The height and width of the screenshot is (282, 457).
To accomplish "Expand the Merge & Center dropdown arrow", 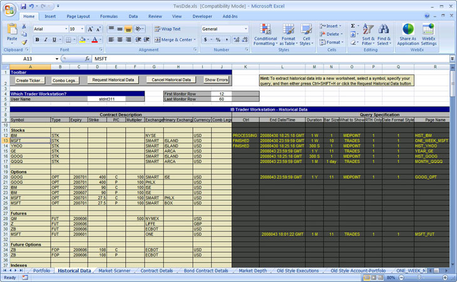I will (195, 39).
